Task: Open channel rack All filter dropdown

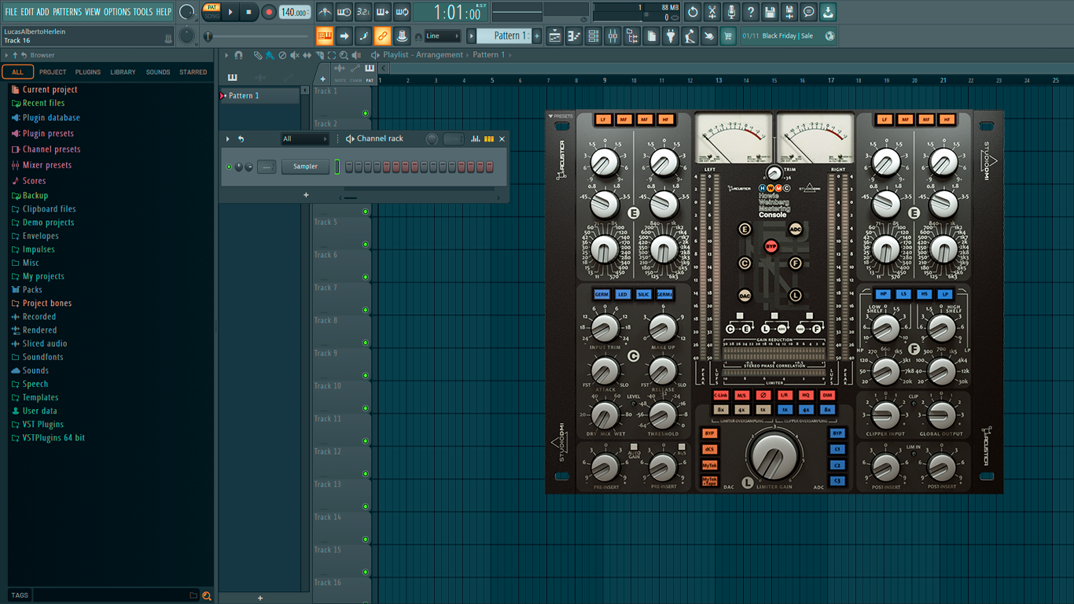Action: click(x=305, y=138)
